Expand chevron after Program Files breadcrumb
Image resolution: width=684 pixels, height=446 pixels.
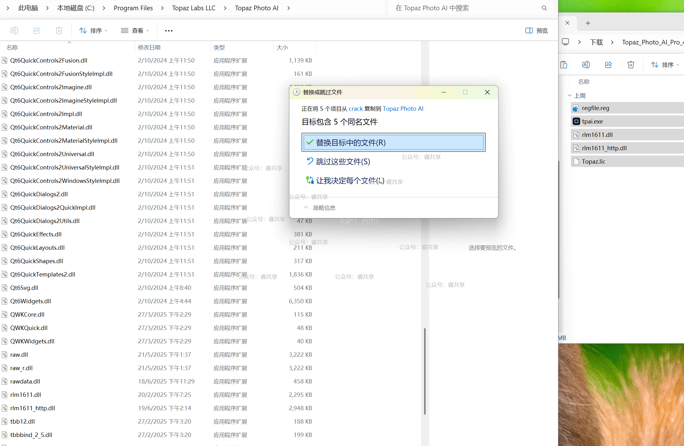(x=162, y=8)
